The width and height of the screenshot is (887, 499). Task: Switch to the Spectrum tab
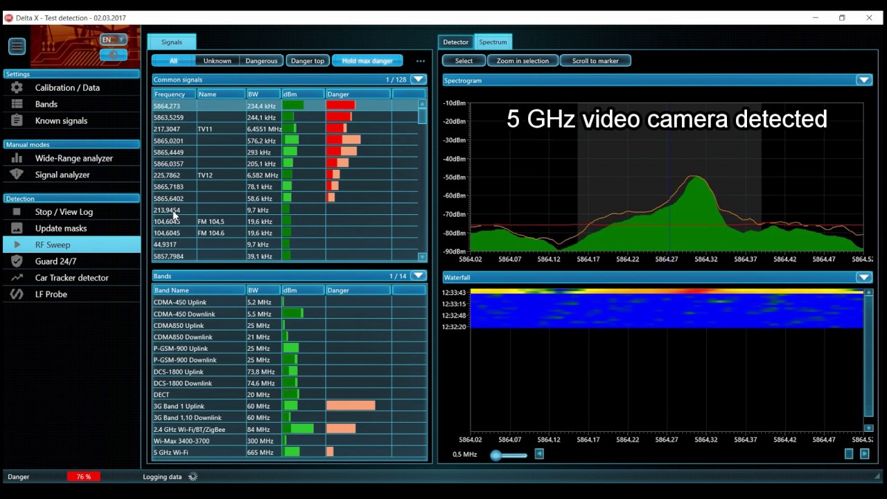click(x=493, y=42)
